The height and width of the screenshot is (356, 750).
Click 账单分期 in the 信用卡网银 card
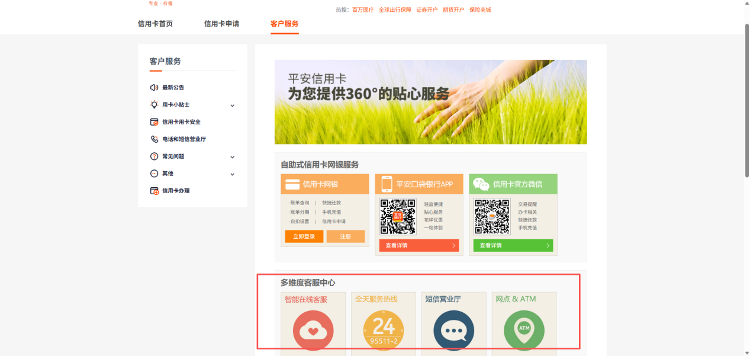tap(299, 212)
